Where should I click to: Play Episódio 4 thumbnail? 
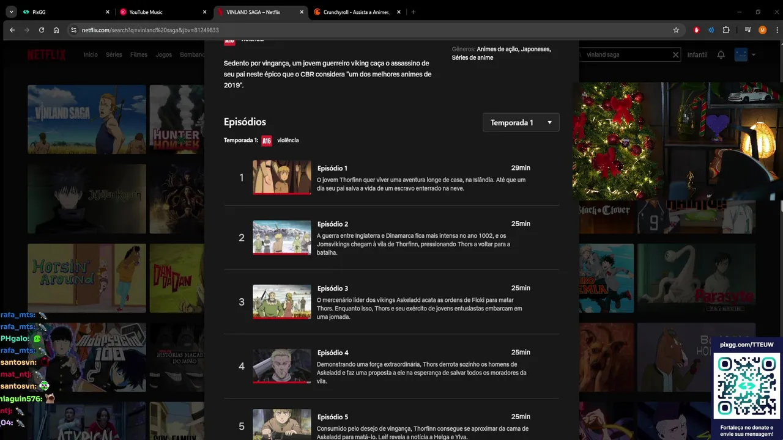pyautogui.click(x=282, y=366)
